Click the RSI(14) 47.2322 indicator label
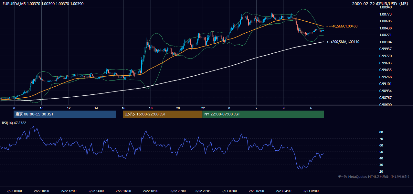Viewport: 413px width, 194px height. (x=14, y=123)
